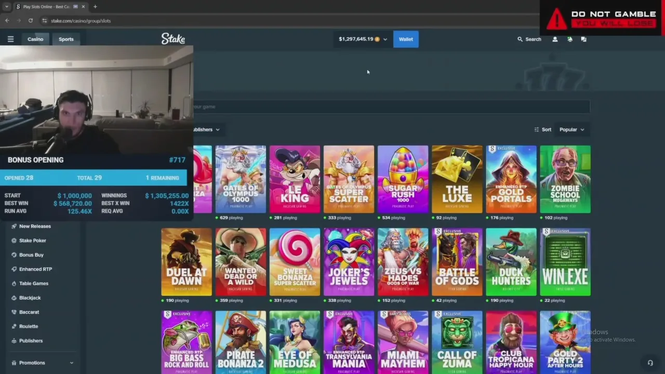This screenshot has height=374, width=665.
Task: Open New Releases link
Action: click(35, 226)
